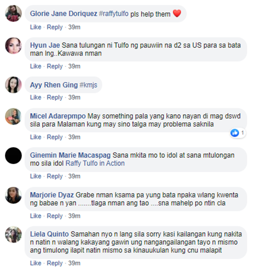Viewport: 261px width, 270px height.
Task: Like Ginemin Marie Macaspag's comment
Action: (35, 176)
